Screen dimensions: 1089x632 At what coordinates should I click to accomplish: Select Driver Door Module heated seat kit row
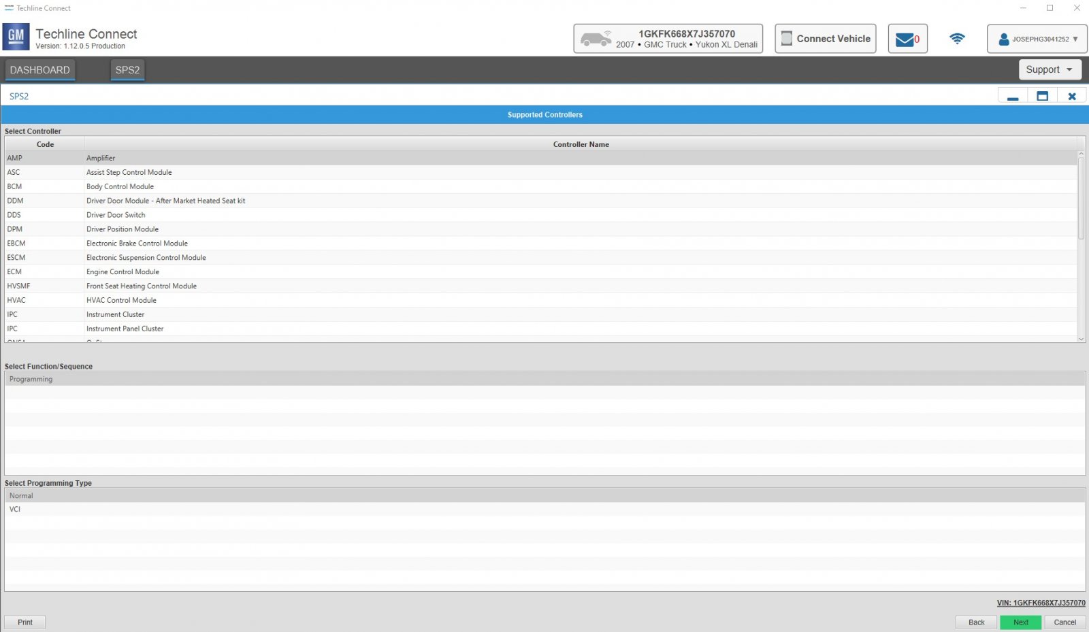tap(541, 201)
